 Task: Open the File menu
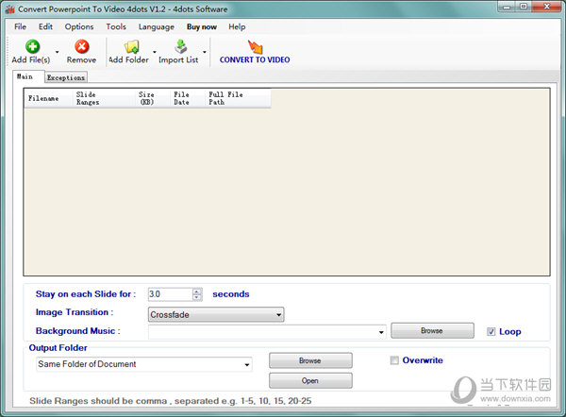point(20,26)
